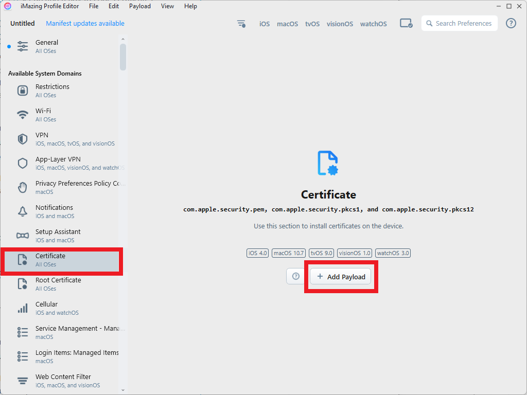
Task: Click the Notifications bell icon
Action: click(23, 211)
